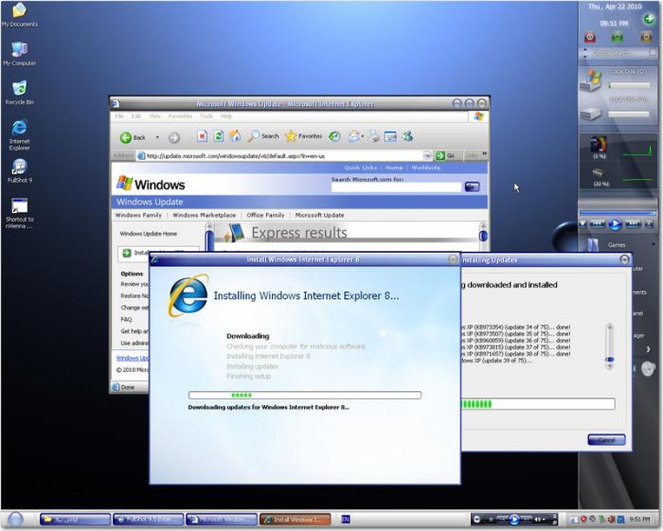This screenshot has width=663, height=531.
Task: Open the Search pane in the toolbar
Action: 263,137
